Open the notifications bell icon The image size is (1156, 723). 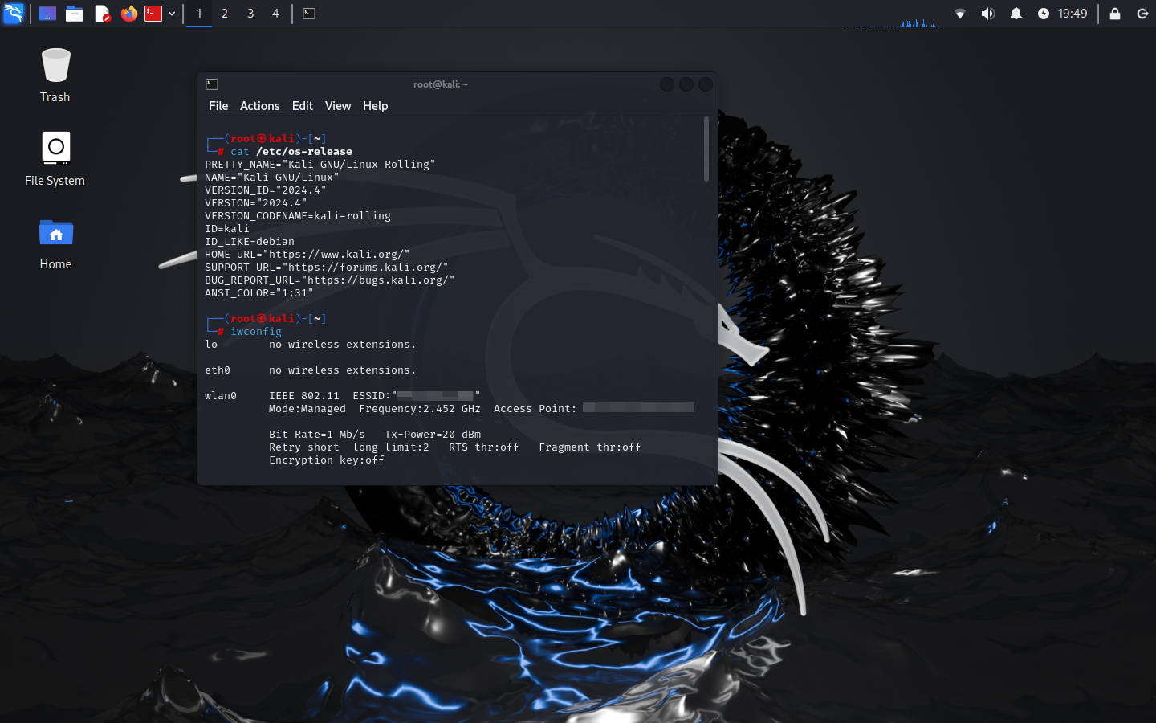point(1016,14)
